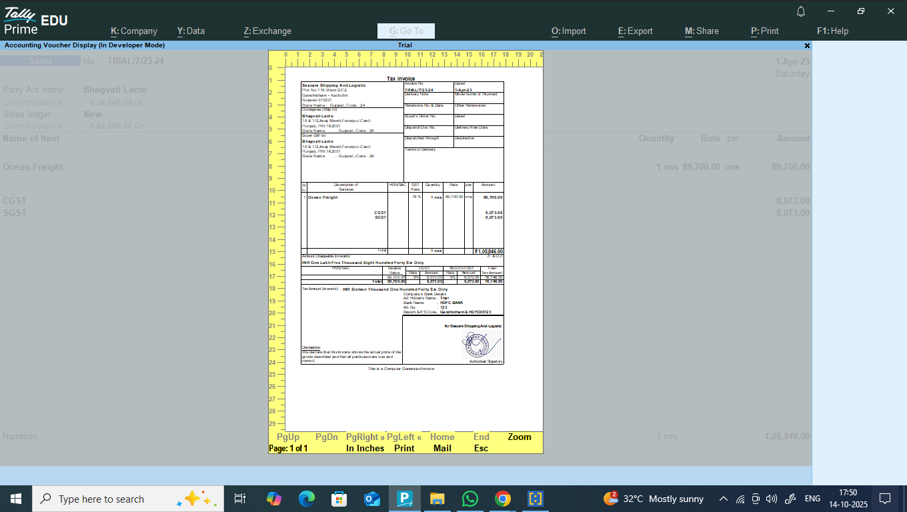Image resolution: width=907 pixels, height=512 pixels.
Task: Click Mail in the preview bar
Action: tap(442, 448)
